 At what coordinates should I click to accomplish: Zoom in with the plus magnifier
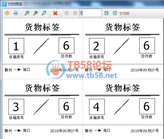35,13
